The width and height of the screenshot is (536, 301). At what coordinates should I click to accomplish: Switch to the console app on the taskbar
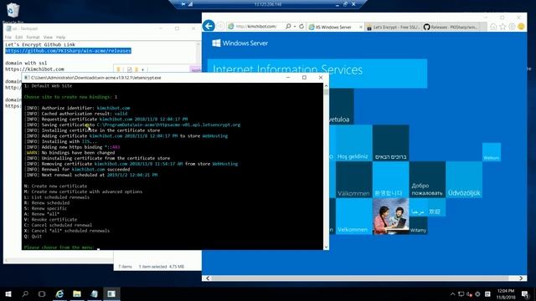click(x=111, y=293)
